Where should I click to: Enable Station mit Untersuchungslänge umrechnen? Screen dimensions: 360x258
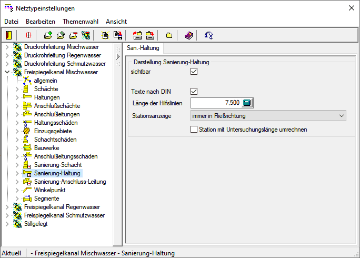point(194,129)
